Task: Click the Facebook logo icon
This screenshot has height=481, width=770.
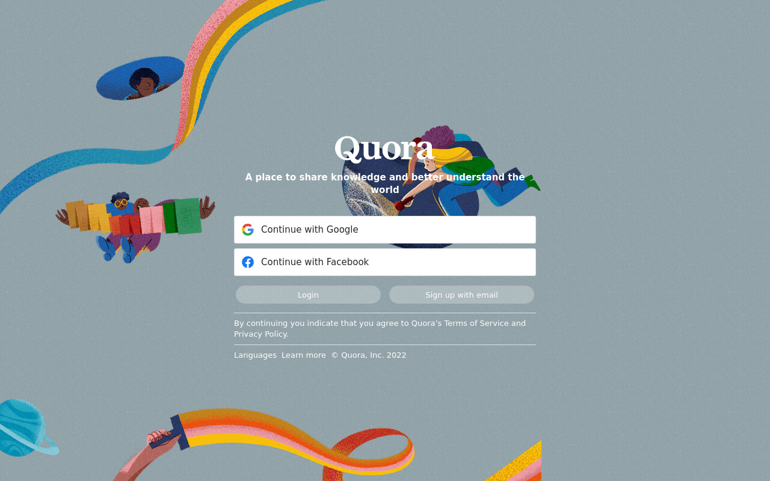Action: [x=248, y=262]
